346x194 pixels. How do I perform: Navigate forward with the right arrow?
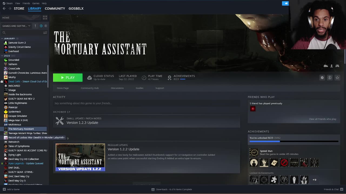point(10,9)
